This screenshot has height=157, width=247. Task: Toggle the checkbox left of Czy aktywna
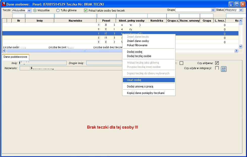(181, 63)
